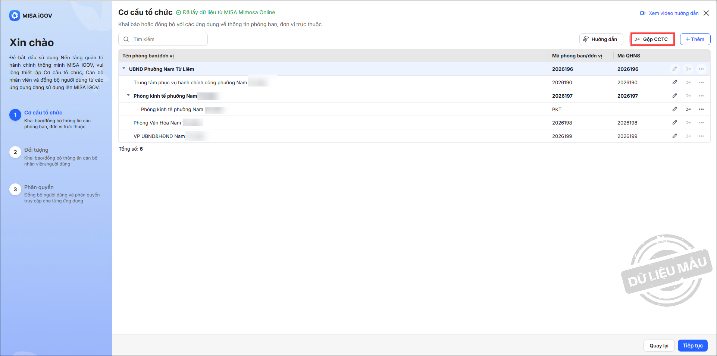717x356 pixels.
Task: Edit the Phòng Văn Hóa row
Action: [674, 123]
